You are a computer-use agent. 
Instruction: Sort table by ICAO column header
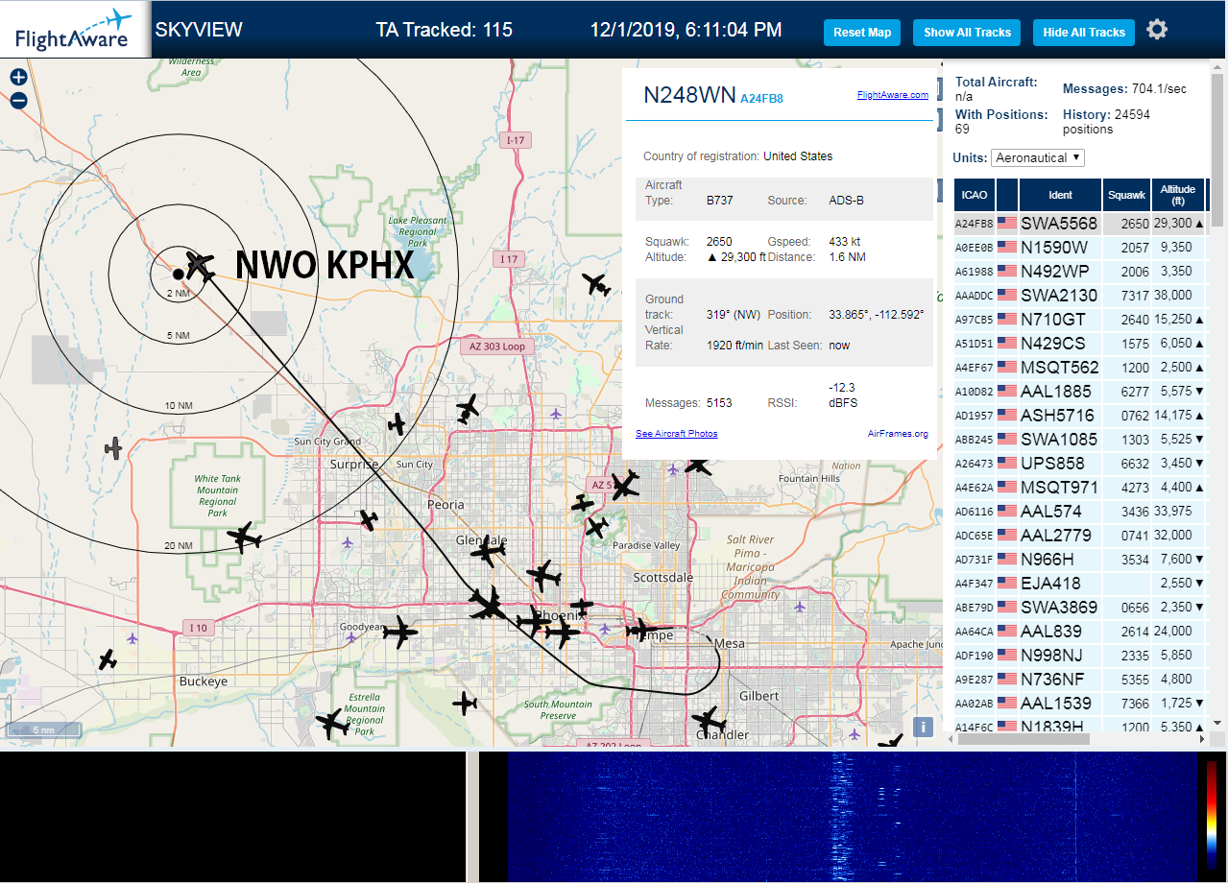(975, 195)
